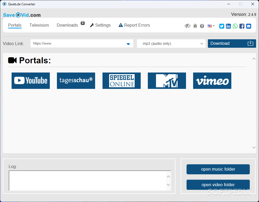The image size is (259, 202).
Task: Open the Downloads tab
Action: pyautogui.click(x=67, y=25)
